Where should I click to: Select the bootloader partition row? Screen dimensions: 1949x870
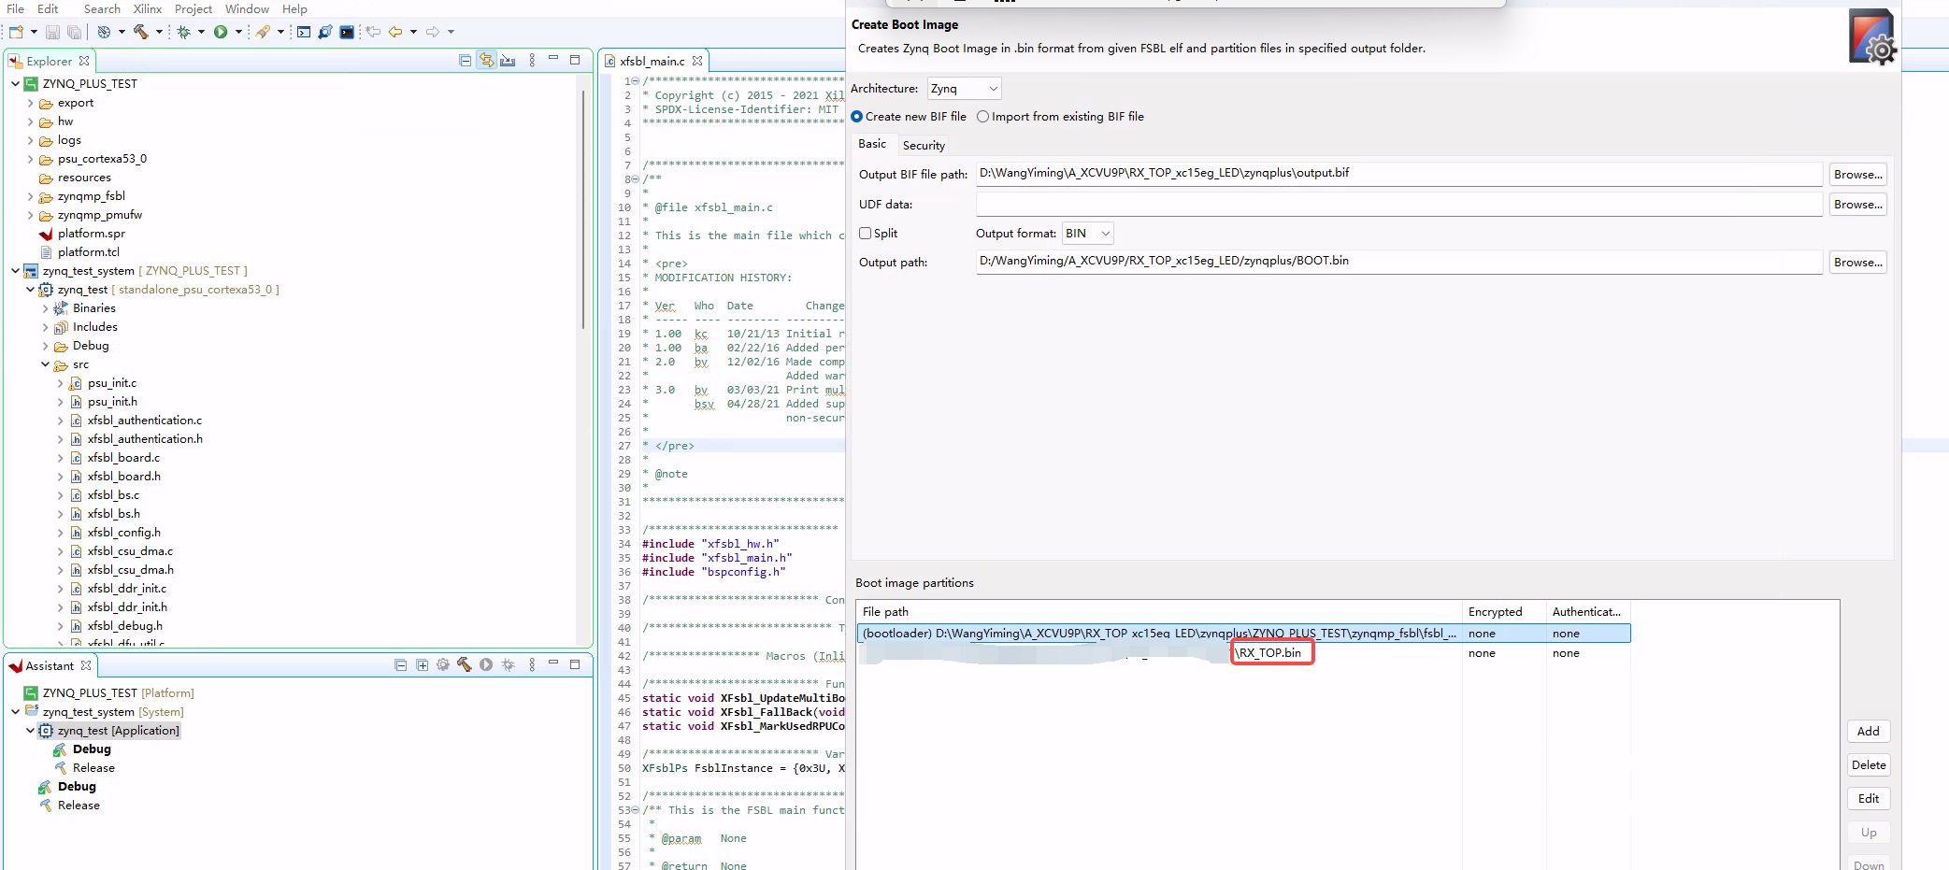coord(1243,634)
